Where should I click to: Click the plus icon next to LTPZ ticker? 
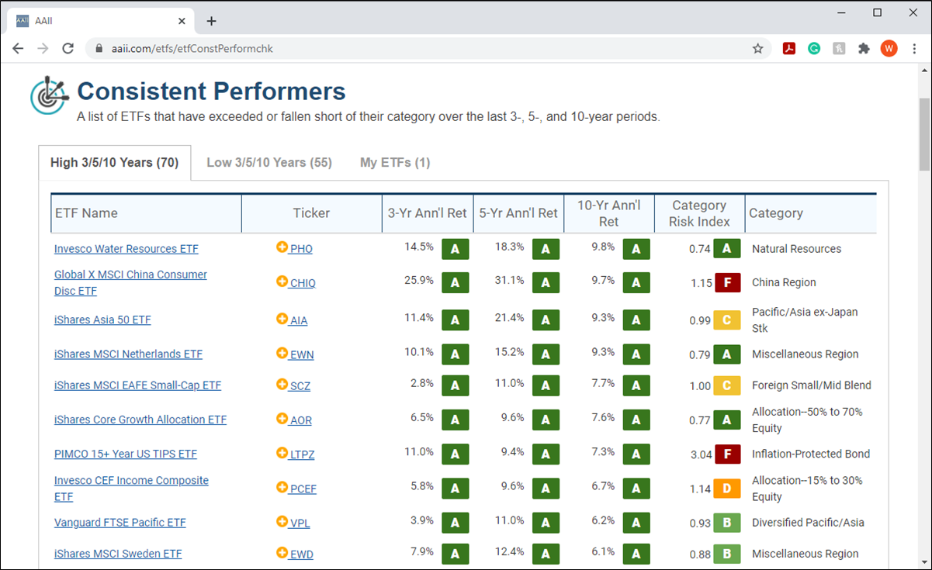[282, 453]
